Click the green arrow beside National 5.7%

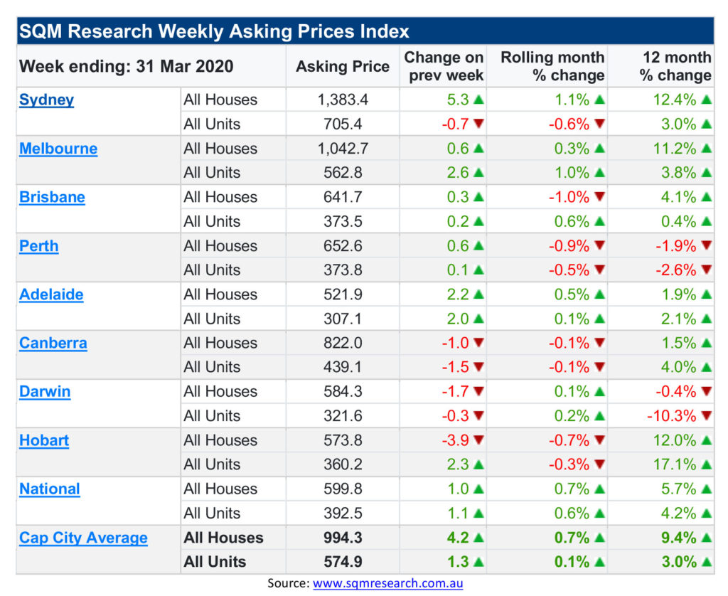pos(707,489)
